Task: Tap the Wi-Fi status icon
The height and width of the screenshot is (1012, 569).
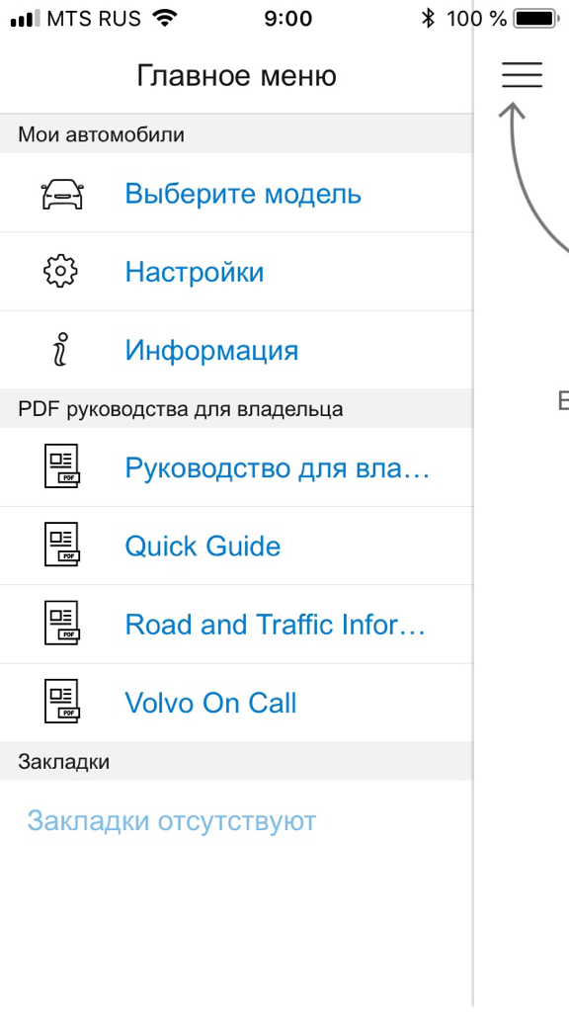Action: point(166,19)
